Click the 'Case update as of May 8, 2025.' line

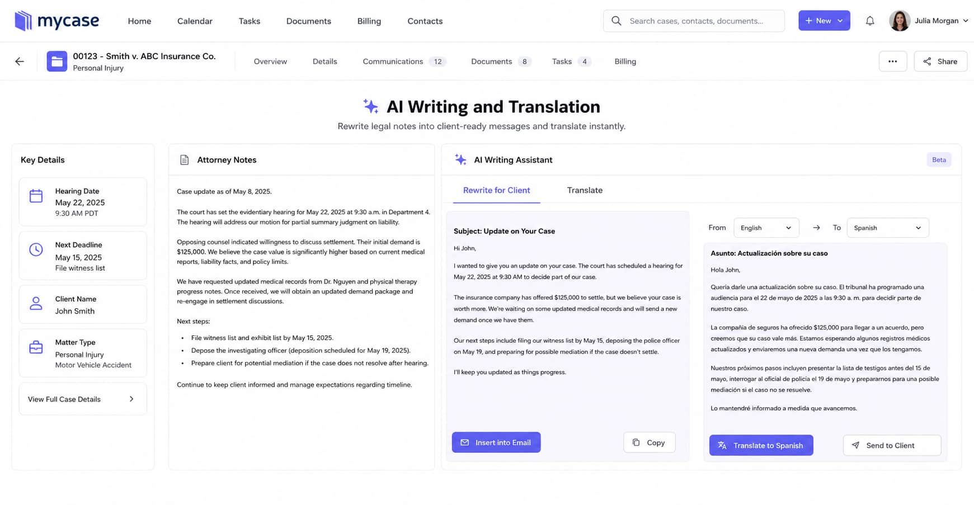224,191
